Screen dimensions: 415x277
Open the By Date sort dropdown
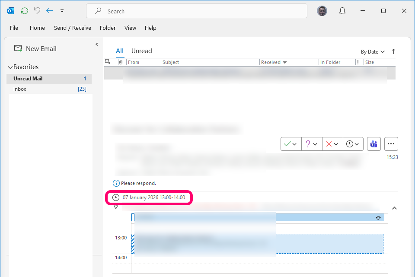[373, 52]
